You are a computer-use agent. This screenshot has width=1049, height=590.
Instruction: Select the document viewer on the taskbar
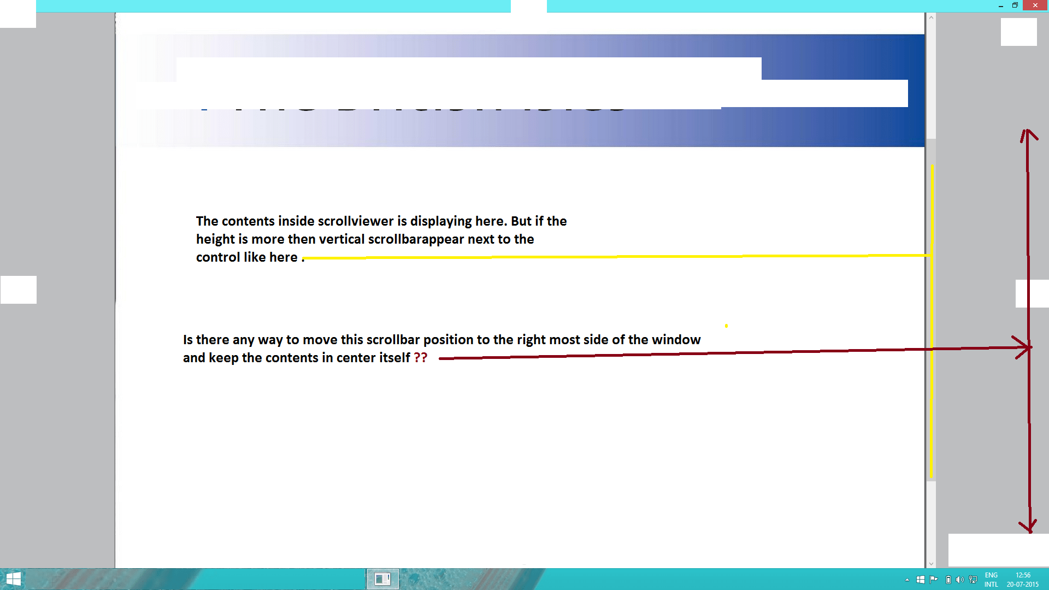(382, 579)
